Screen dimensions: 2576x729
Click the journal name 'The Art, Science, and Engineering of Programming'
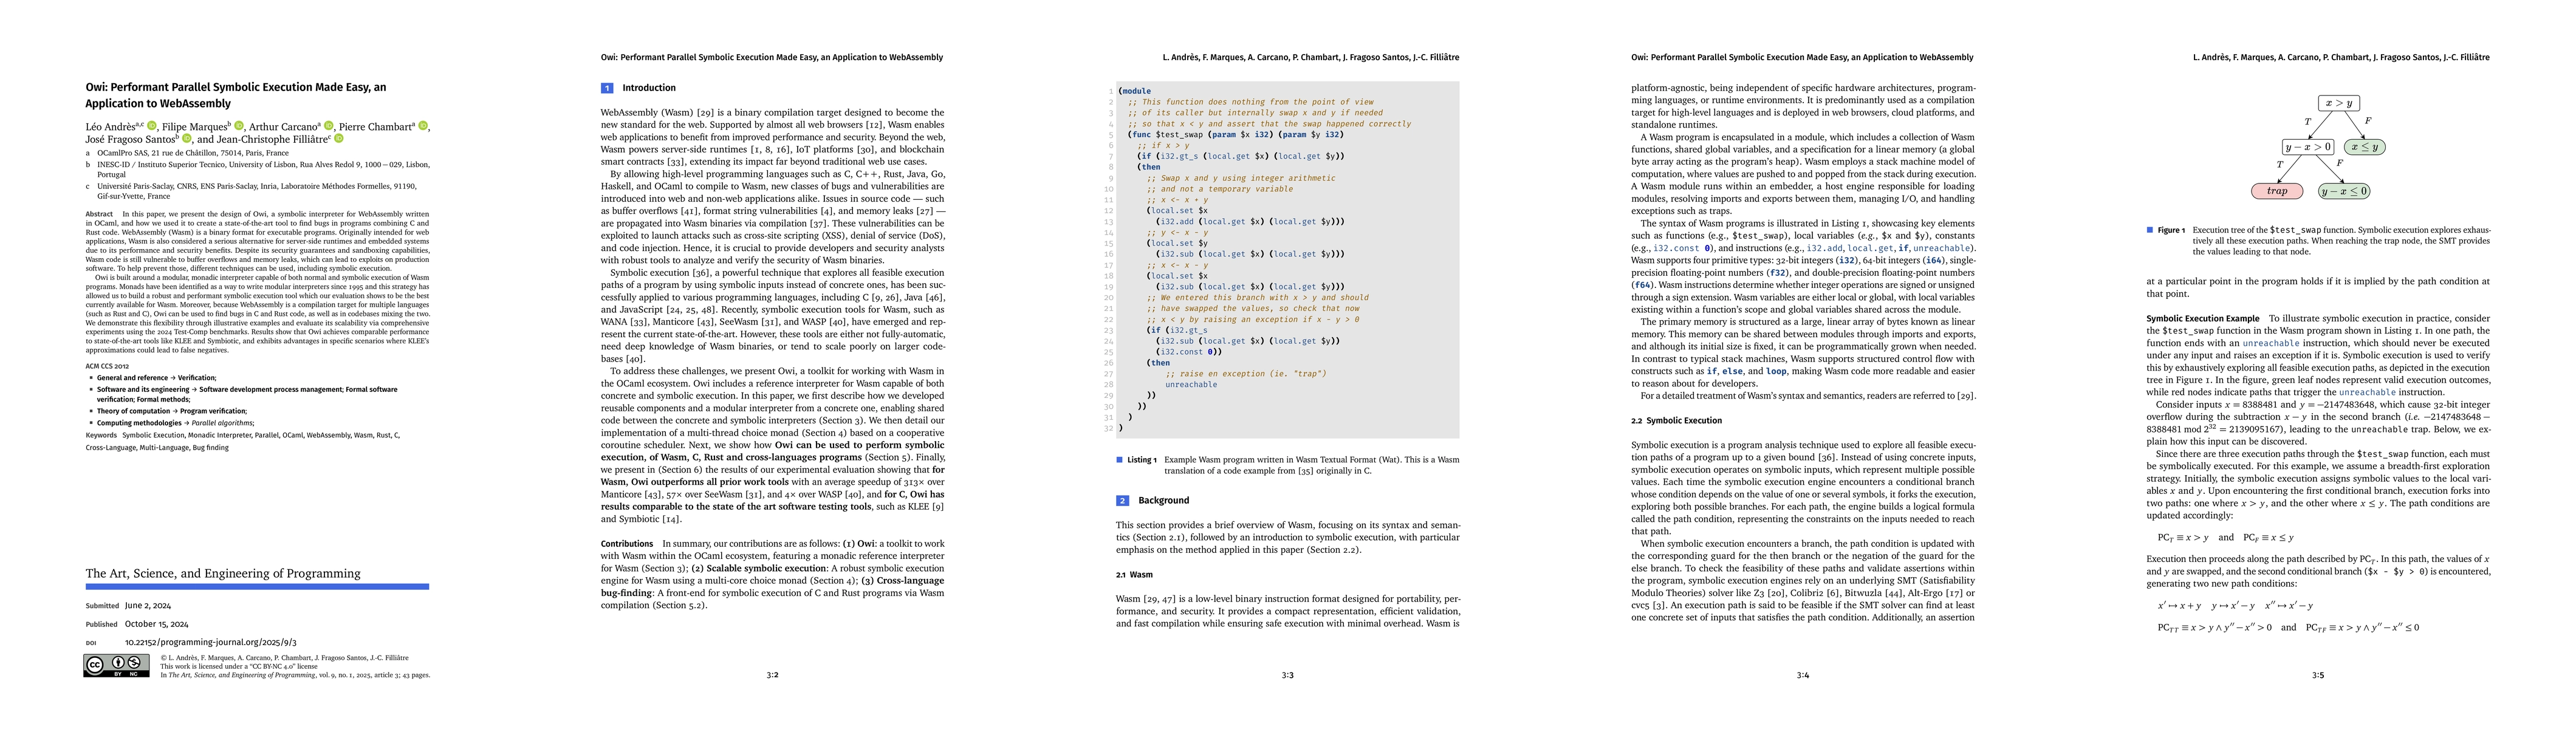tap(223, 573)
